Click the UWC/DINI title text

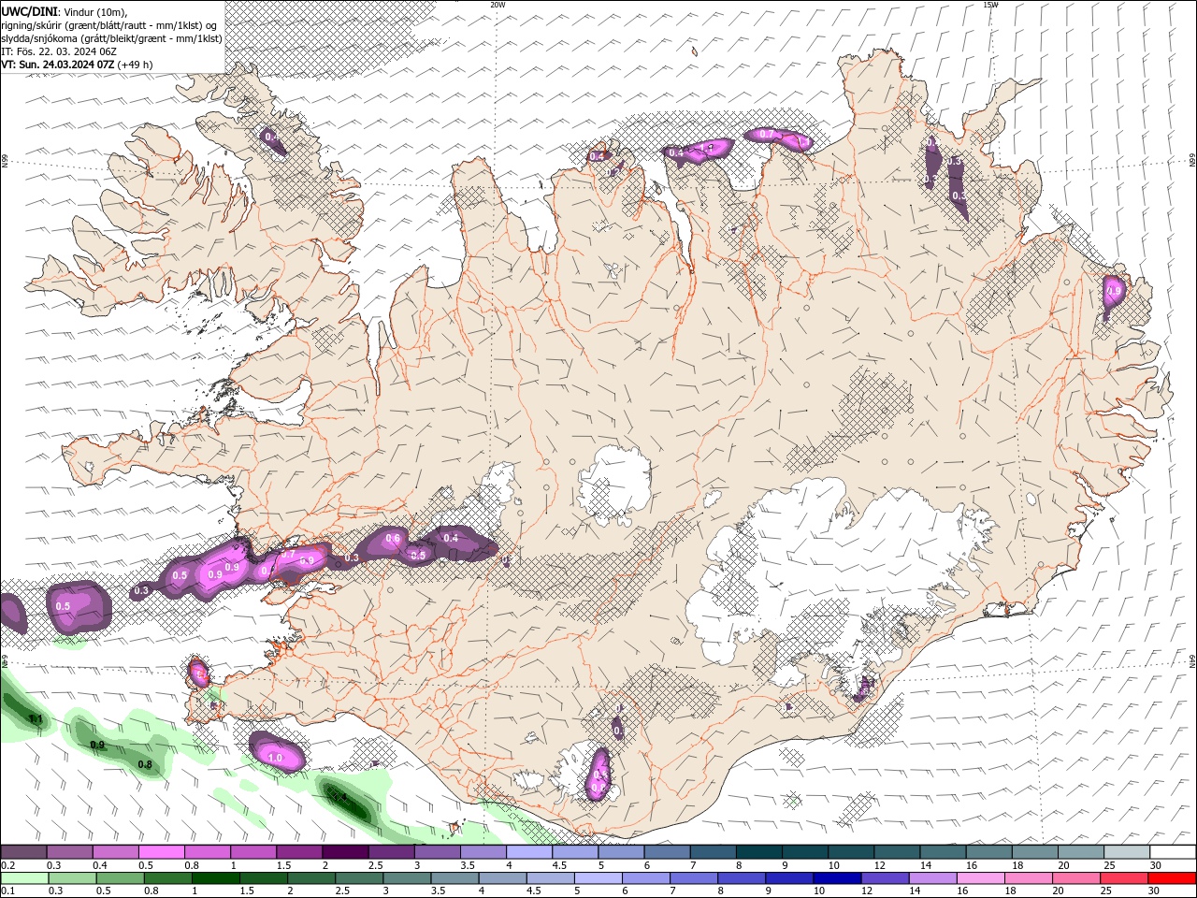tap(31, 11)
